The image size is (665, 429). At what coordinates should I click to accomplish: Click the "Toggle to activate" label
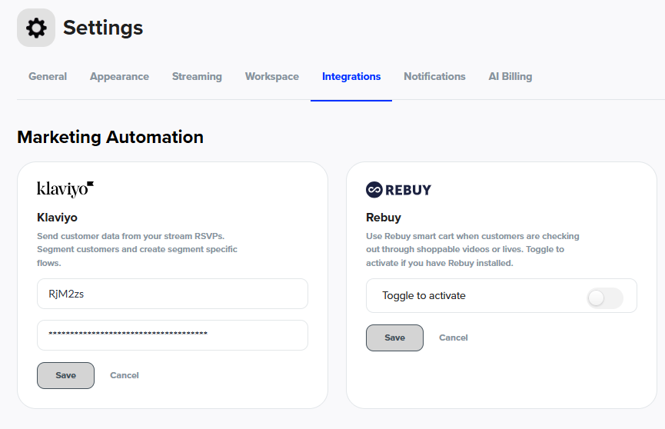coord(424,296)
